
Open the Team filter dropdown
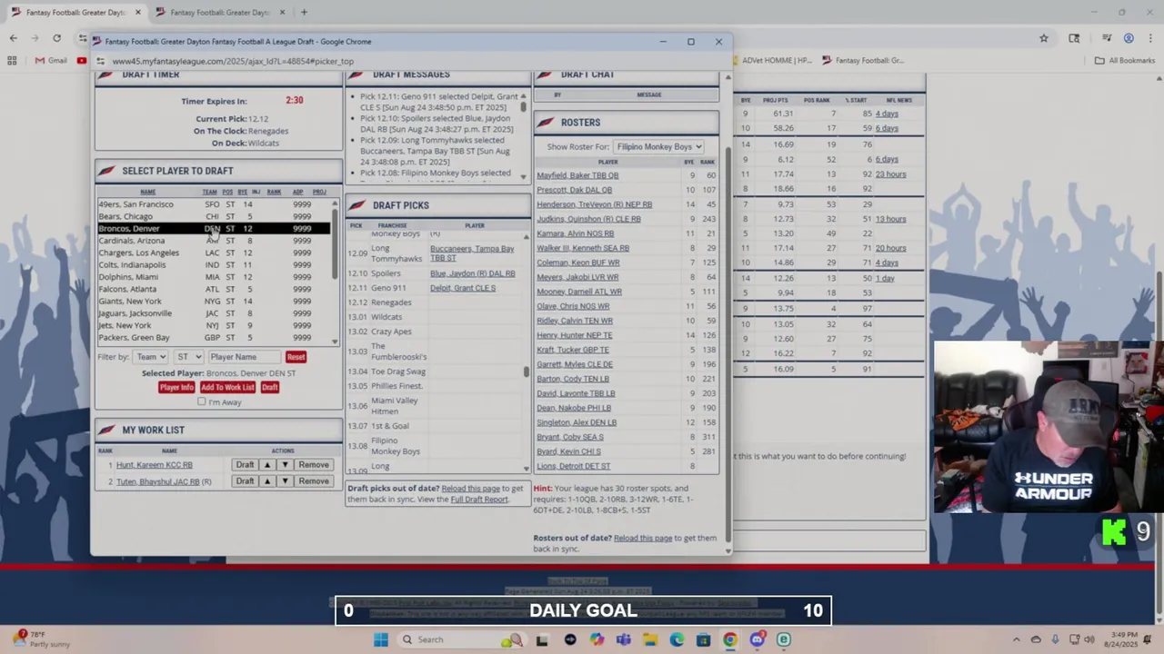(151, 357)
